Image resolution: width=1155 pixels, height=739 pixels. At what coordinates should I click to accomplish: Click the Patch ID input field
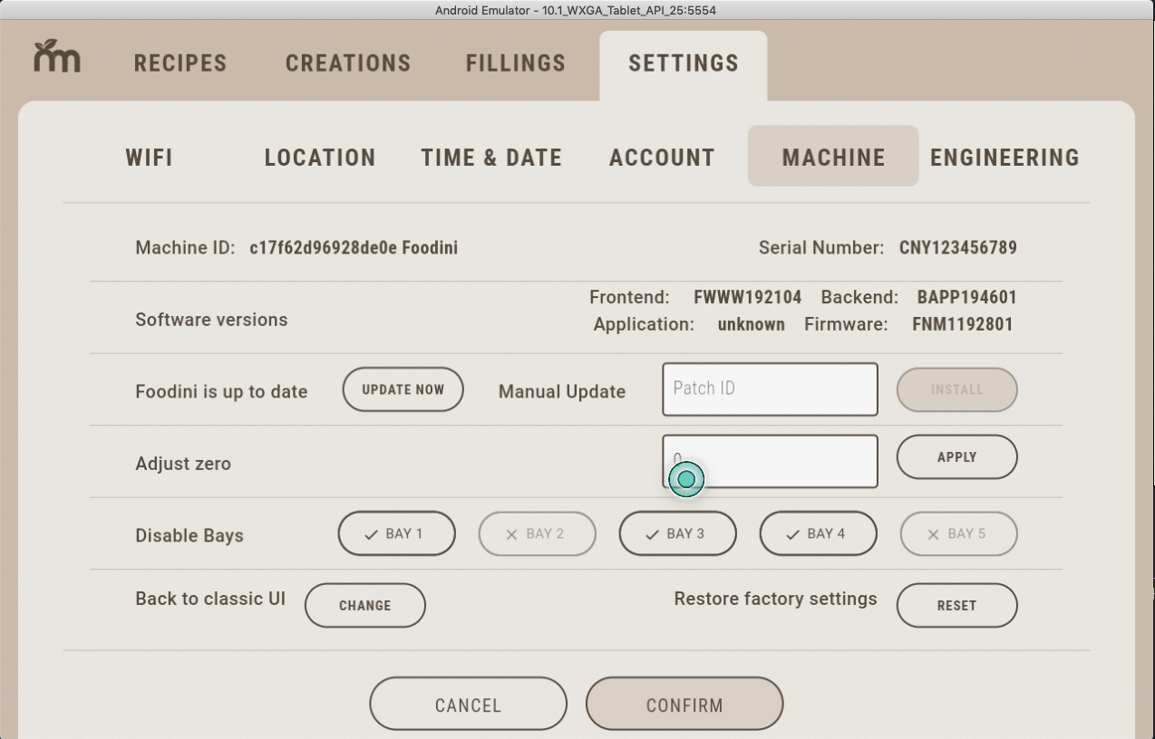pyautogui.click(x=770, y=389)
